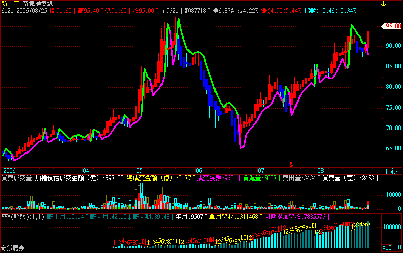Click the 70.00 price axis label

(393, 128)
